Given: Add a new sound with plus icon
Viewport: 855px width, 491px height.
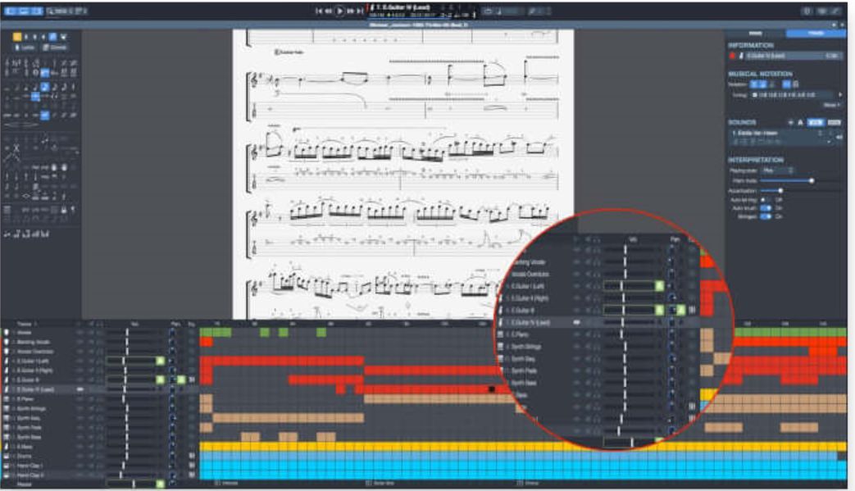Looking at the screenshot, I should coord(790,122).
